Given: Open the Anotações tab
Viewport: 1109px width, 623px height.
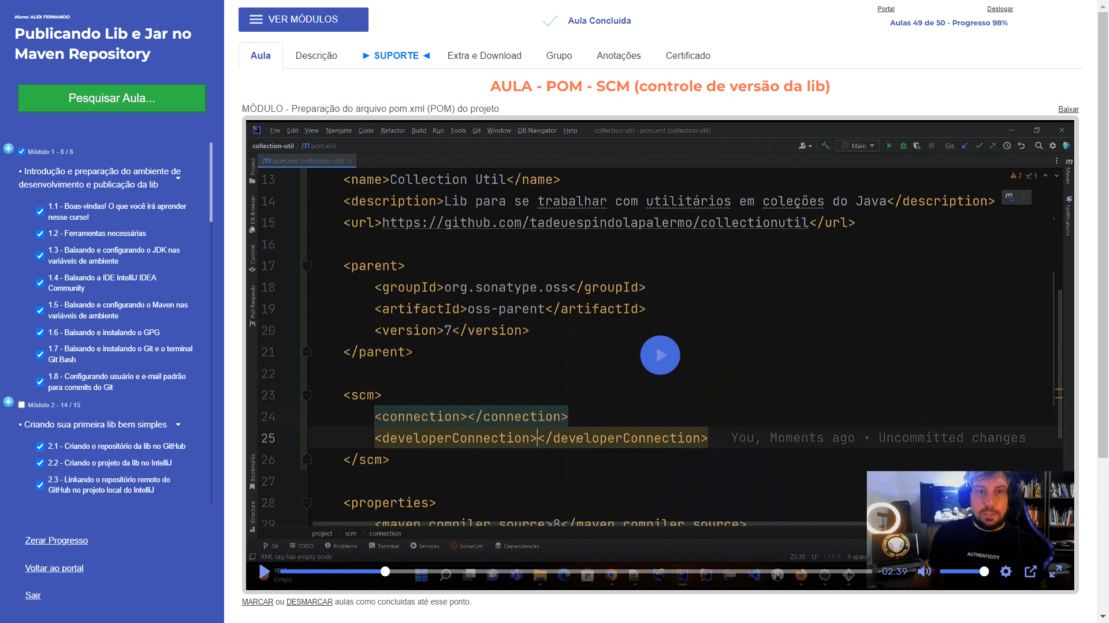Looking at the screenshot, I should 619,55.
